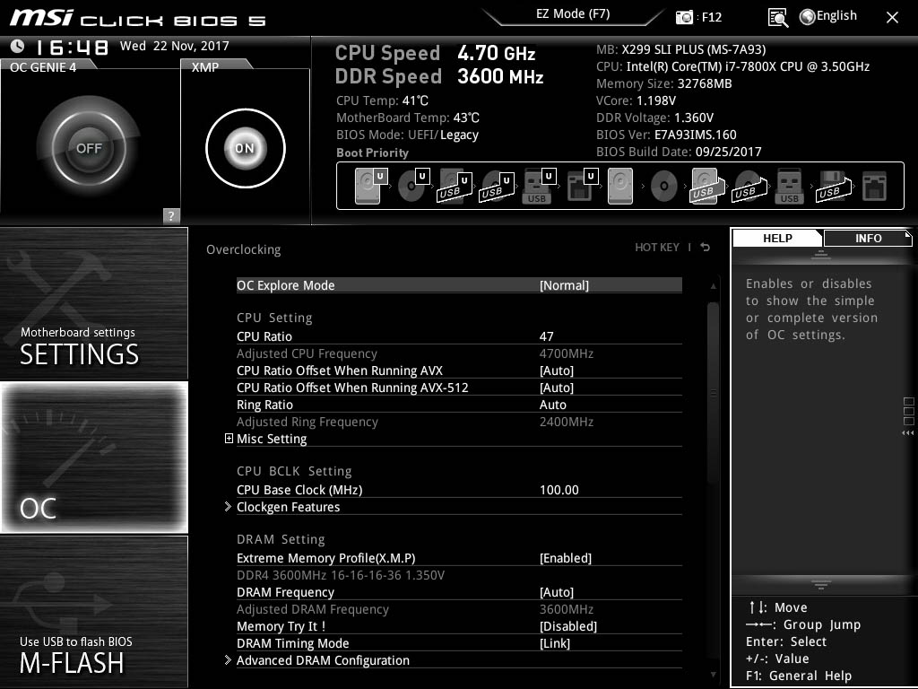The width and height of the screenshot is (918, 689).
Task: Click the globe language icon
Action: [x=808, y=17]
